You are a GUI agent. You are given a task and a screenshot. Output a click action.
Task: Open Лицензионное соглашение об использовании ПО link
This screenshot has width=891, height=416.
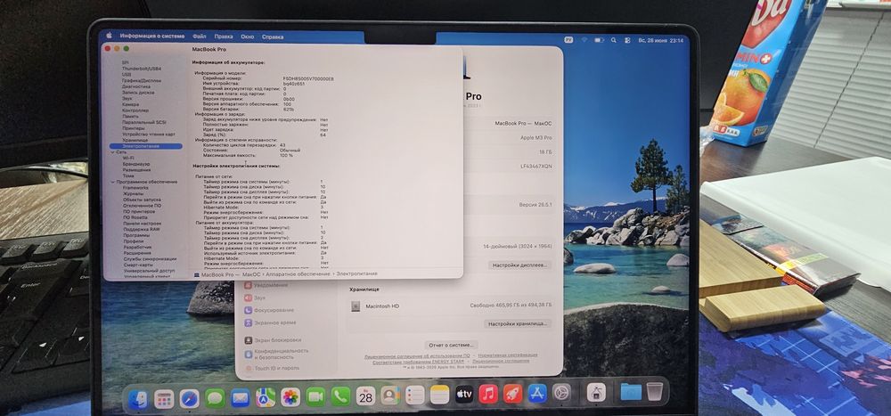416,355
